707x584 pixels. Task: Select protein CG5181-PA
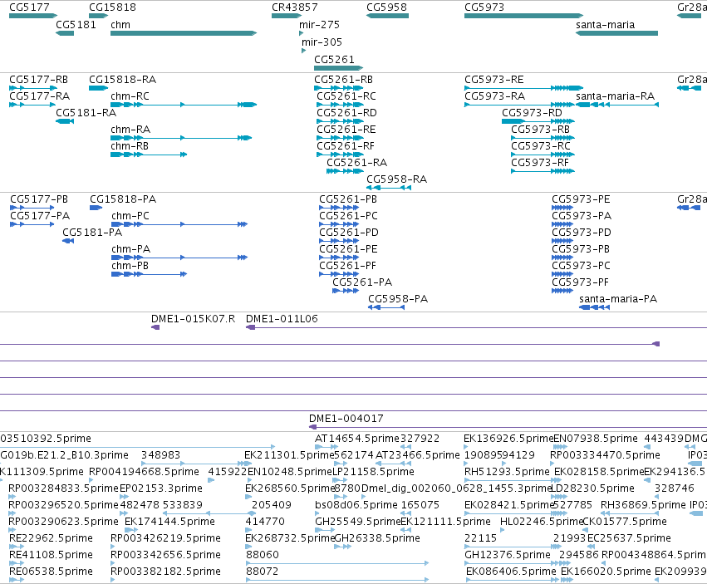pos(92,233)
